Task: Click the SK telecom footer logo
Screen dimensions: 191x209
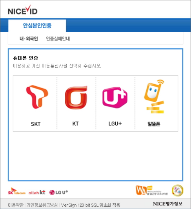Action: point(17,191)
